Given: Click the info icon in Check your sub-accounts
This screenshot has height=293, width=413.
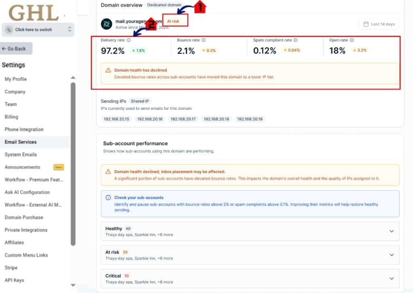Looking at the screenshot, I should click(x=108, y=198).
